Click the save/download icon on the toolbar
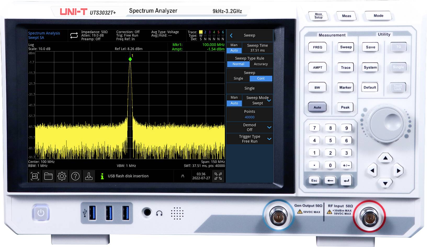This screenshot has height=247, width=427. coord(89,176)
